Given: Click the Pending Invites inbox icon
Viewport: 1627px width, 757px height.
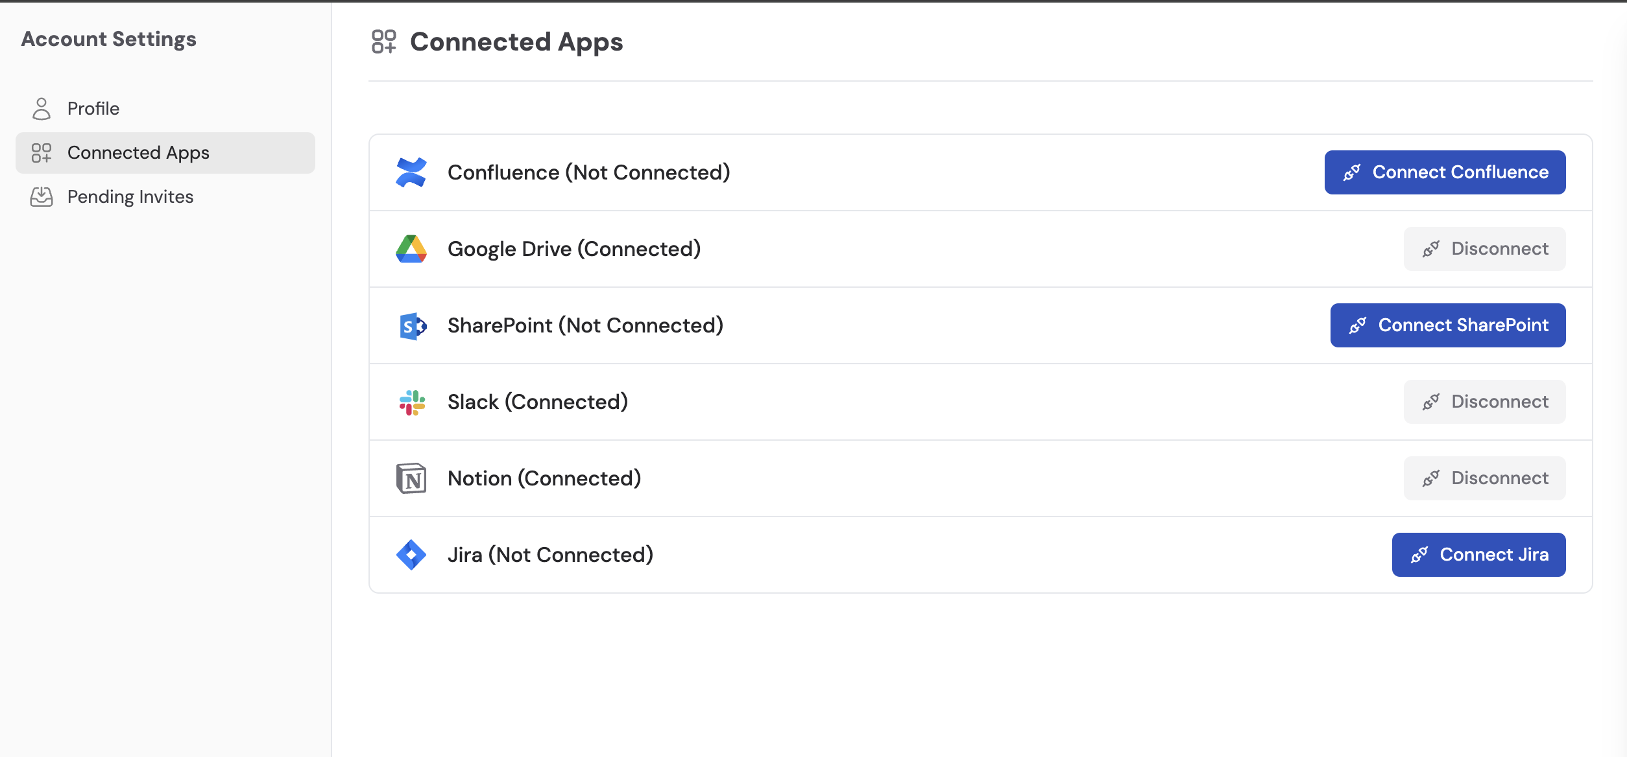Looking at the screenshot, I should 42,196.
